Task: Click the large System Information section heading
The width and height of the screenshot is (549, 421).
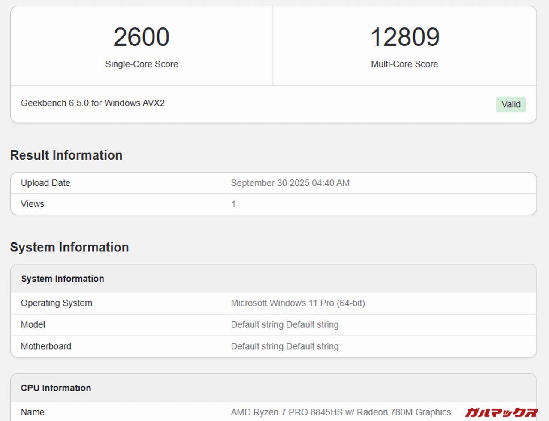Action: 69,247
